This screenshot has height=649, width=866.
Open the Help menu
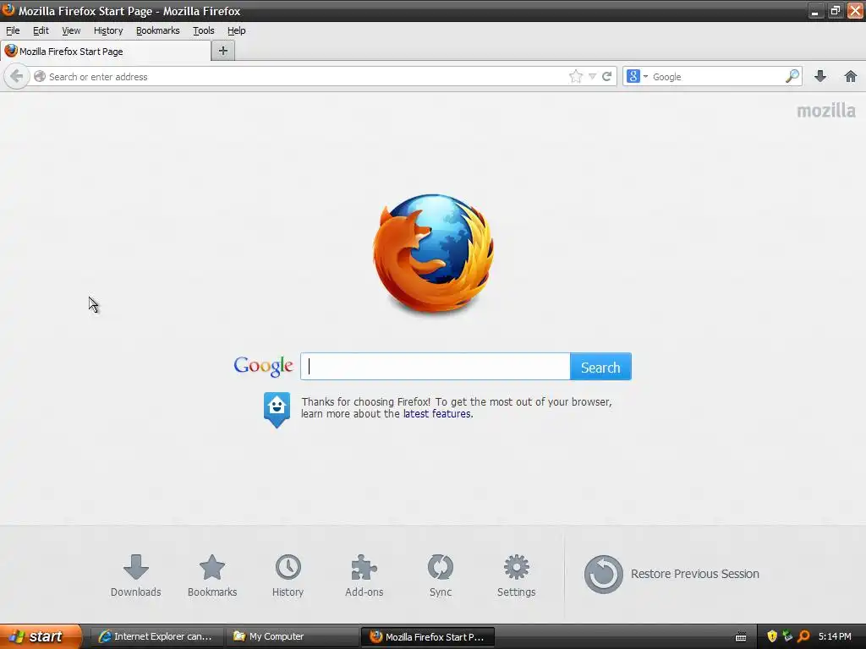click(237, 30)
